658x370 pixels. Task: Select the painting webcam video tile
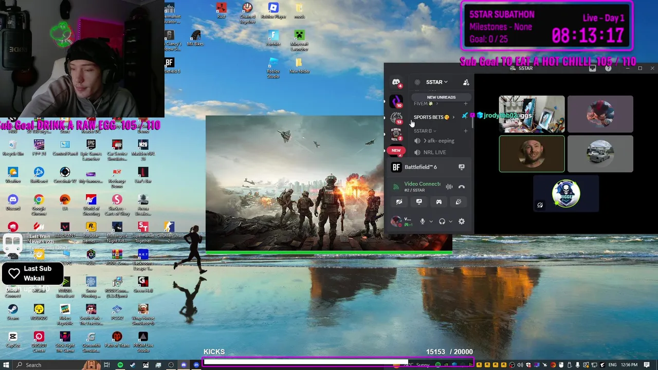coord(532,114)
